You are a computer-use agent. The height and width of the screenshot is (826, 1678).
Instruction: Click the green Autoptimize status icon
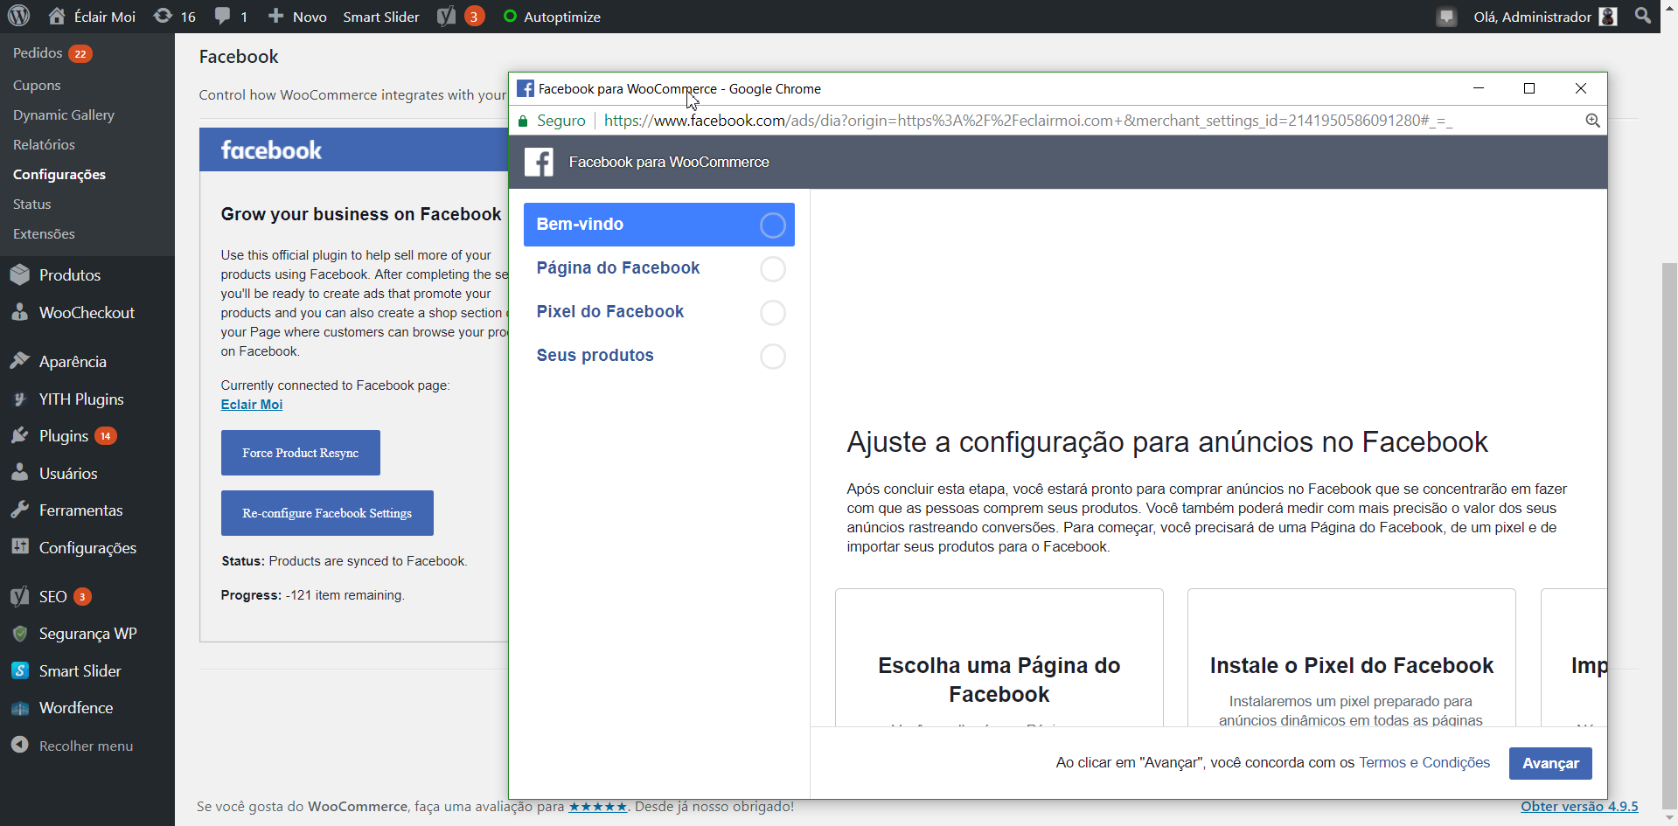[x=511, y=16]
